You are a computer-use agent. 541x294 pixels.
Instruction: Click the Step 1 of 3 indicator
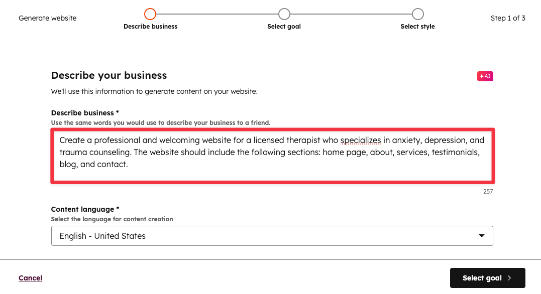click(x=508, y=18)
